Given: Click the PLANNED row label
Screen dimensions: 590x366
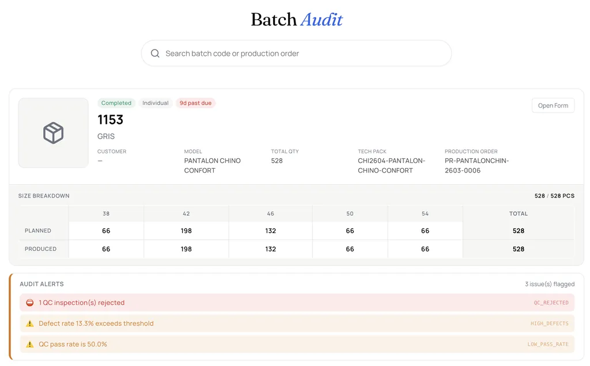Looking at the screenshot, I should click(x=38, y=231).
